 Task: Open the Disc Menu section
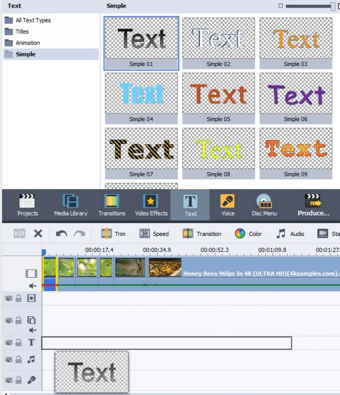click(x=264, y=205)
